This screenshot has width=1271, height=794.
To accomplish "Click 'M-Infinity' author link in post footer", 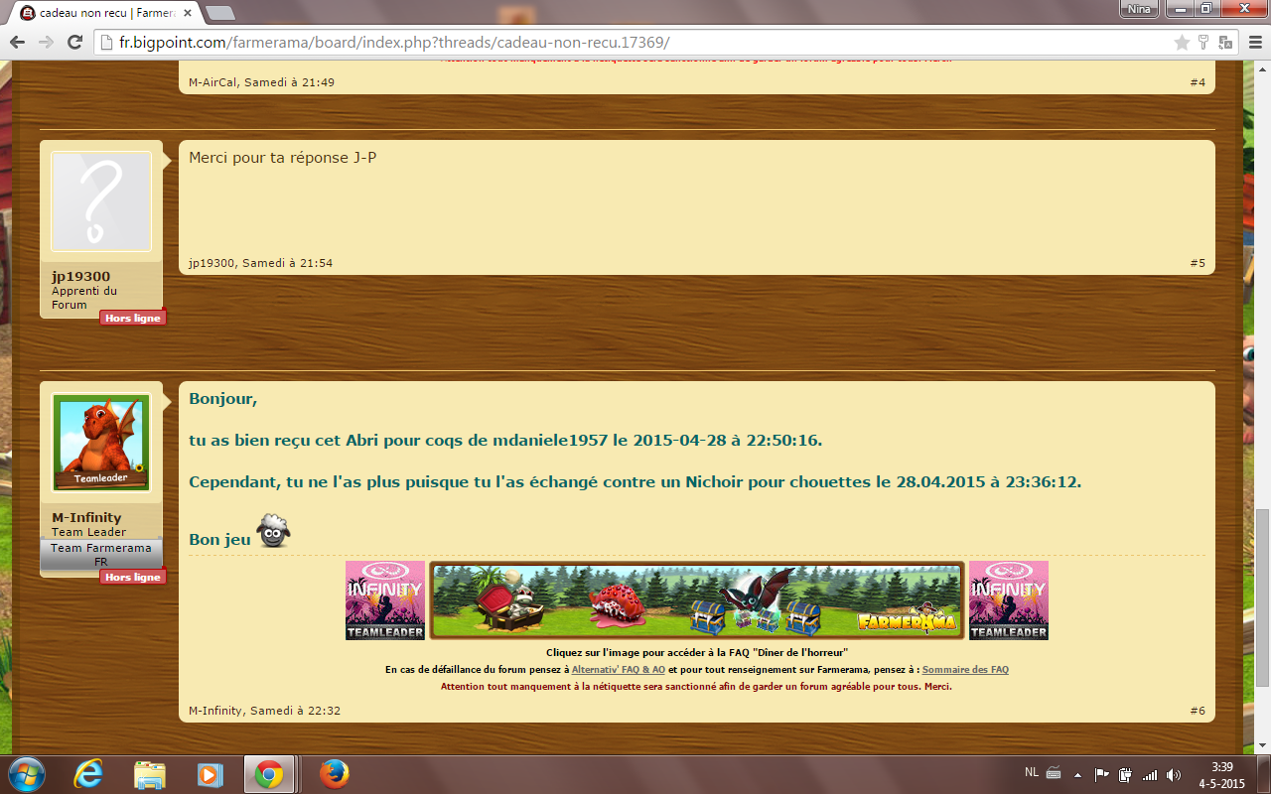I will [x=215, y=711].
